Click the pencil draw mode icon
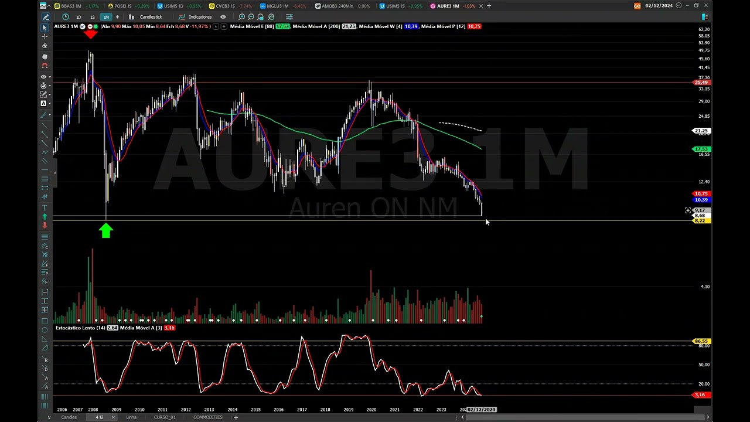This screenshot has height=422, width=750. 45,17
